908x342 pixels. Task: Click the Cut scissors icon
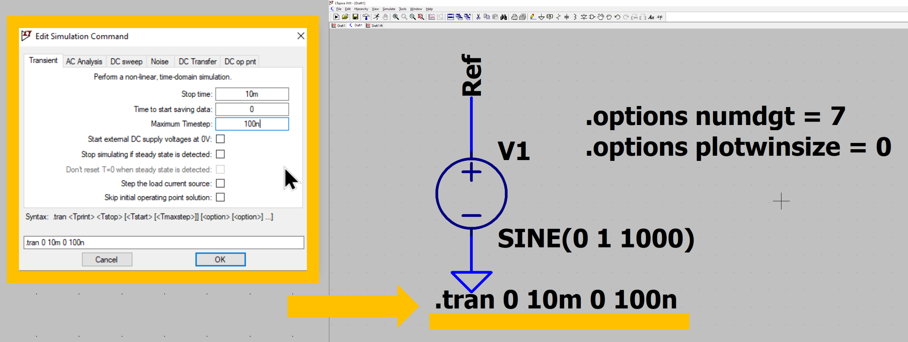click(x=478, y=17)
